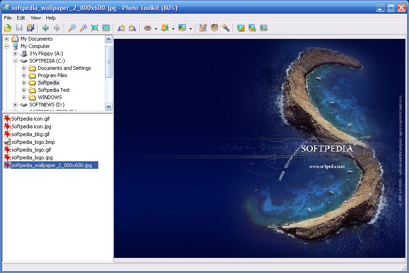Screen dimensions: 409x273
Task: Select file softpedia_logo.gif
Action: pos(31,150)
